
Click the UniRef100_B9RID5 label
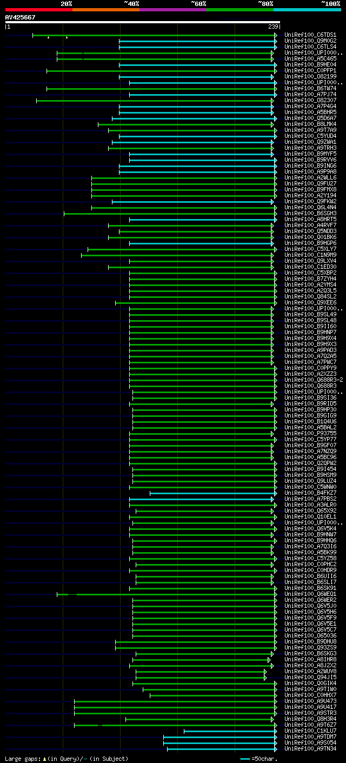tap(310, 403)
